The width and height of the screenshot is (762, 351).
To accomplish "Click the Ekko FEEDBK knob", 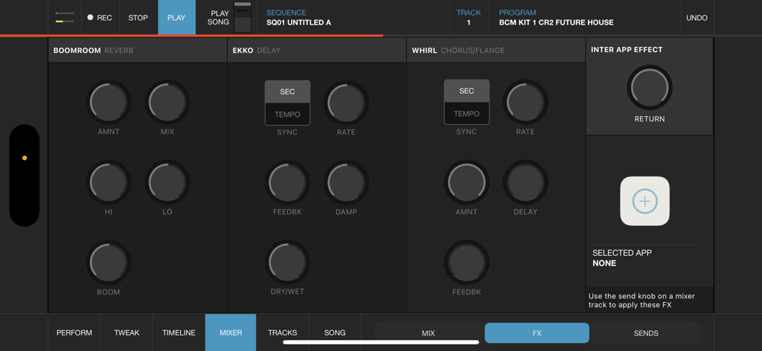I will point(287,182).
